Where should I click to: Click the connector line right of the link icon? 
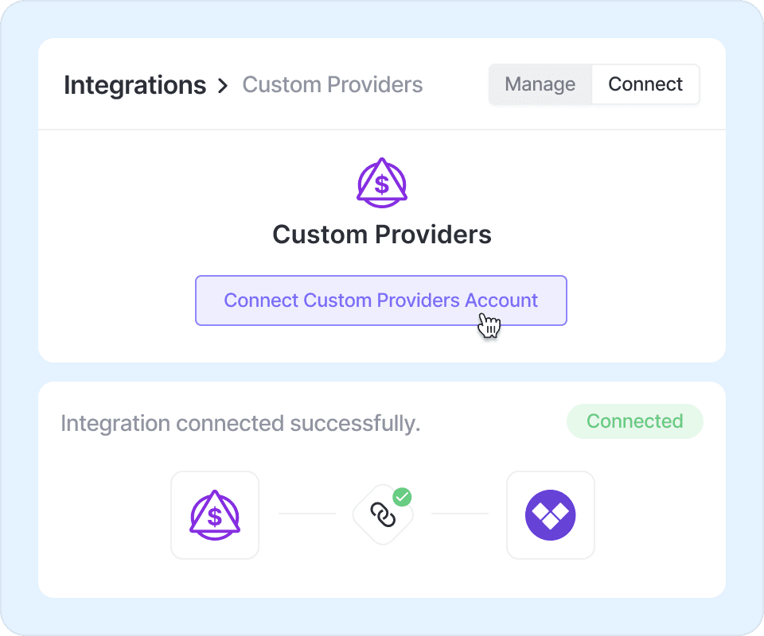tap(459, 514)
